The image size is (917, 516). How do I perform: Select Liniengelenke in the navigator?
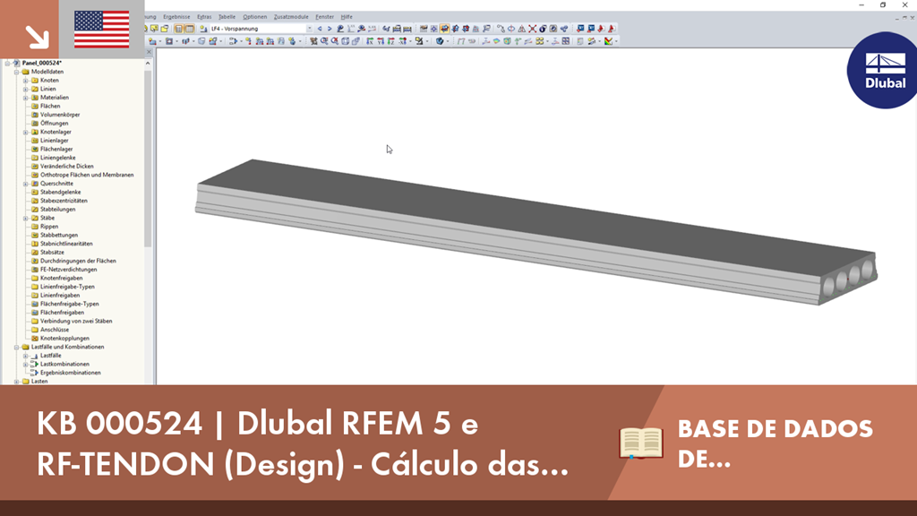(x=58, y=158)
